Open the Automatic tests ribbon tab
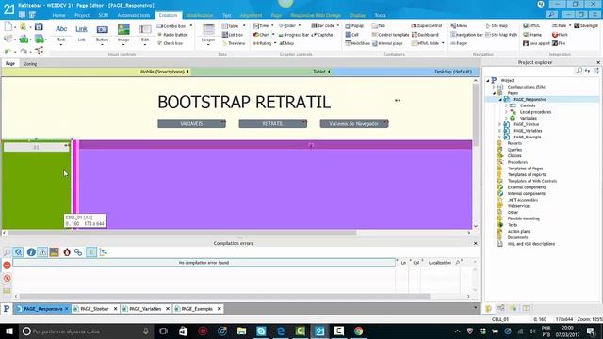Image resolution: width=603 pixels, height=339 pixels. pyautogui.click(x=134, y=15)
